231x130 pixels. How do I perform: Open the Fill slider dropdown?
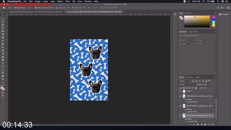[209, 88]
